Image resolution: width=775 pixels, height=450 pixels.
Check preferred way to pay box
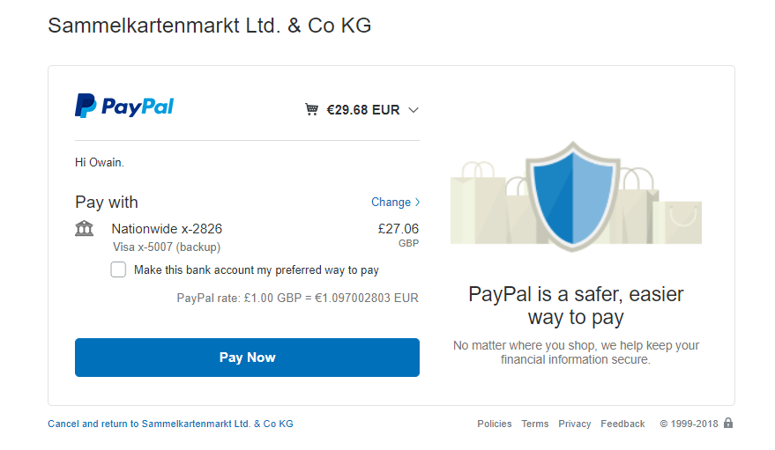tap(118, 269)
